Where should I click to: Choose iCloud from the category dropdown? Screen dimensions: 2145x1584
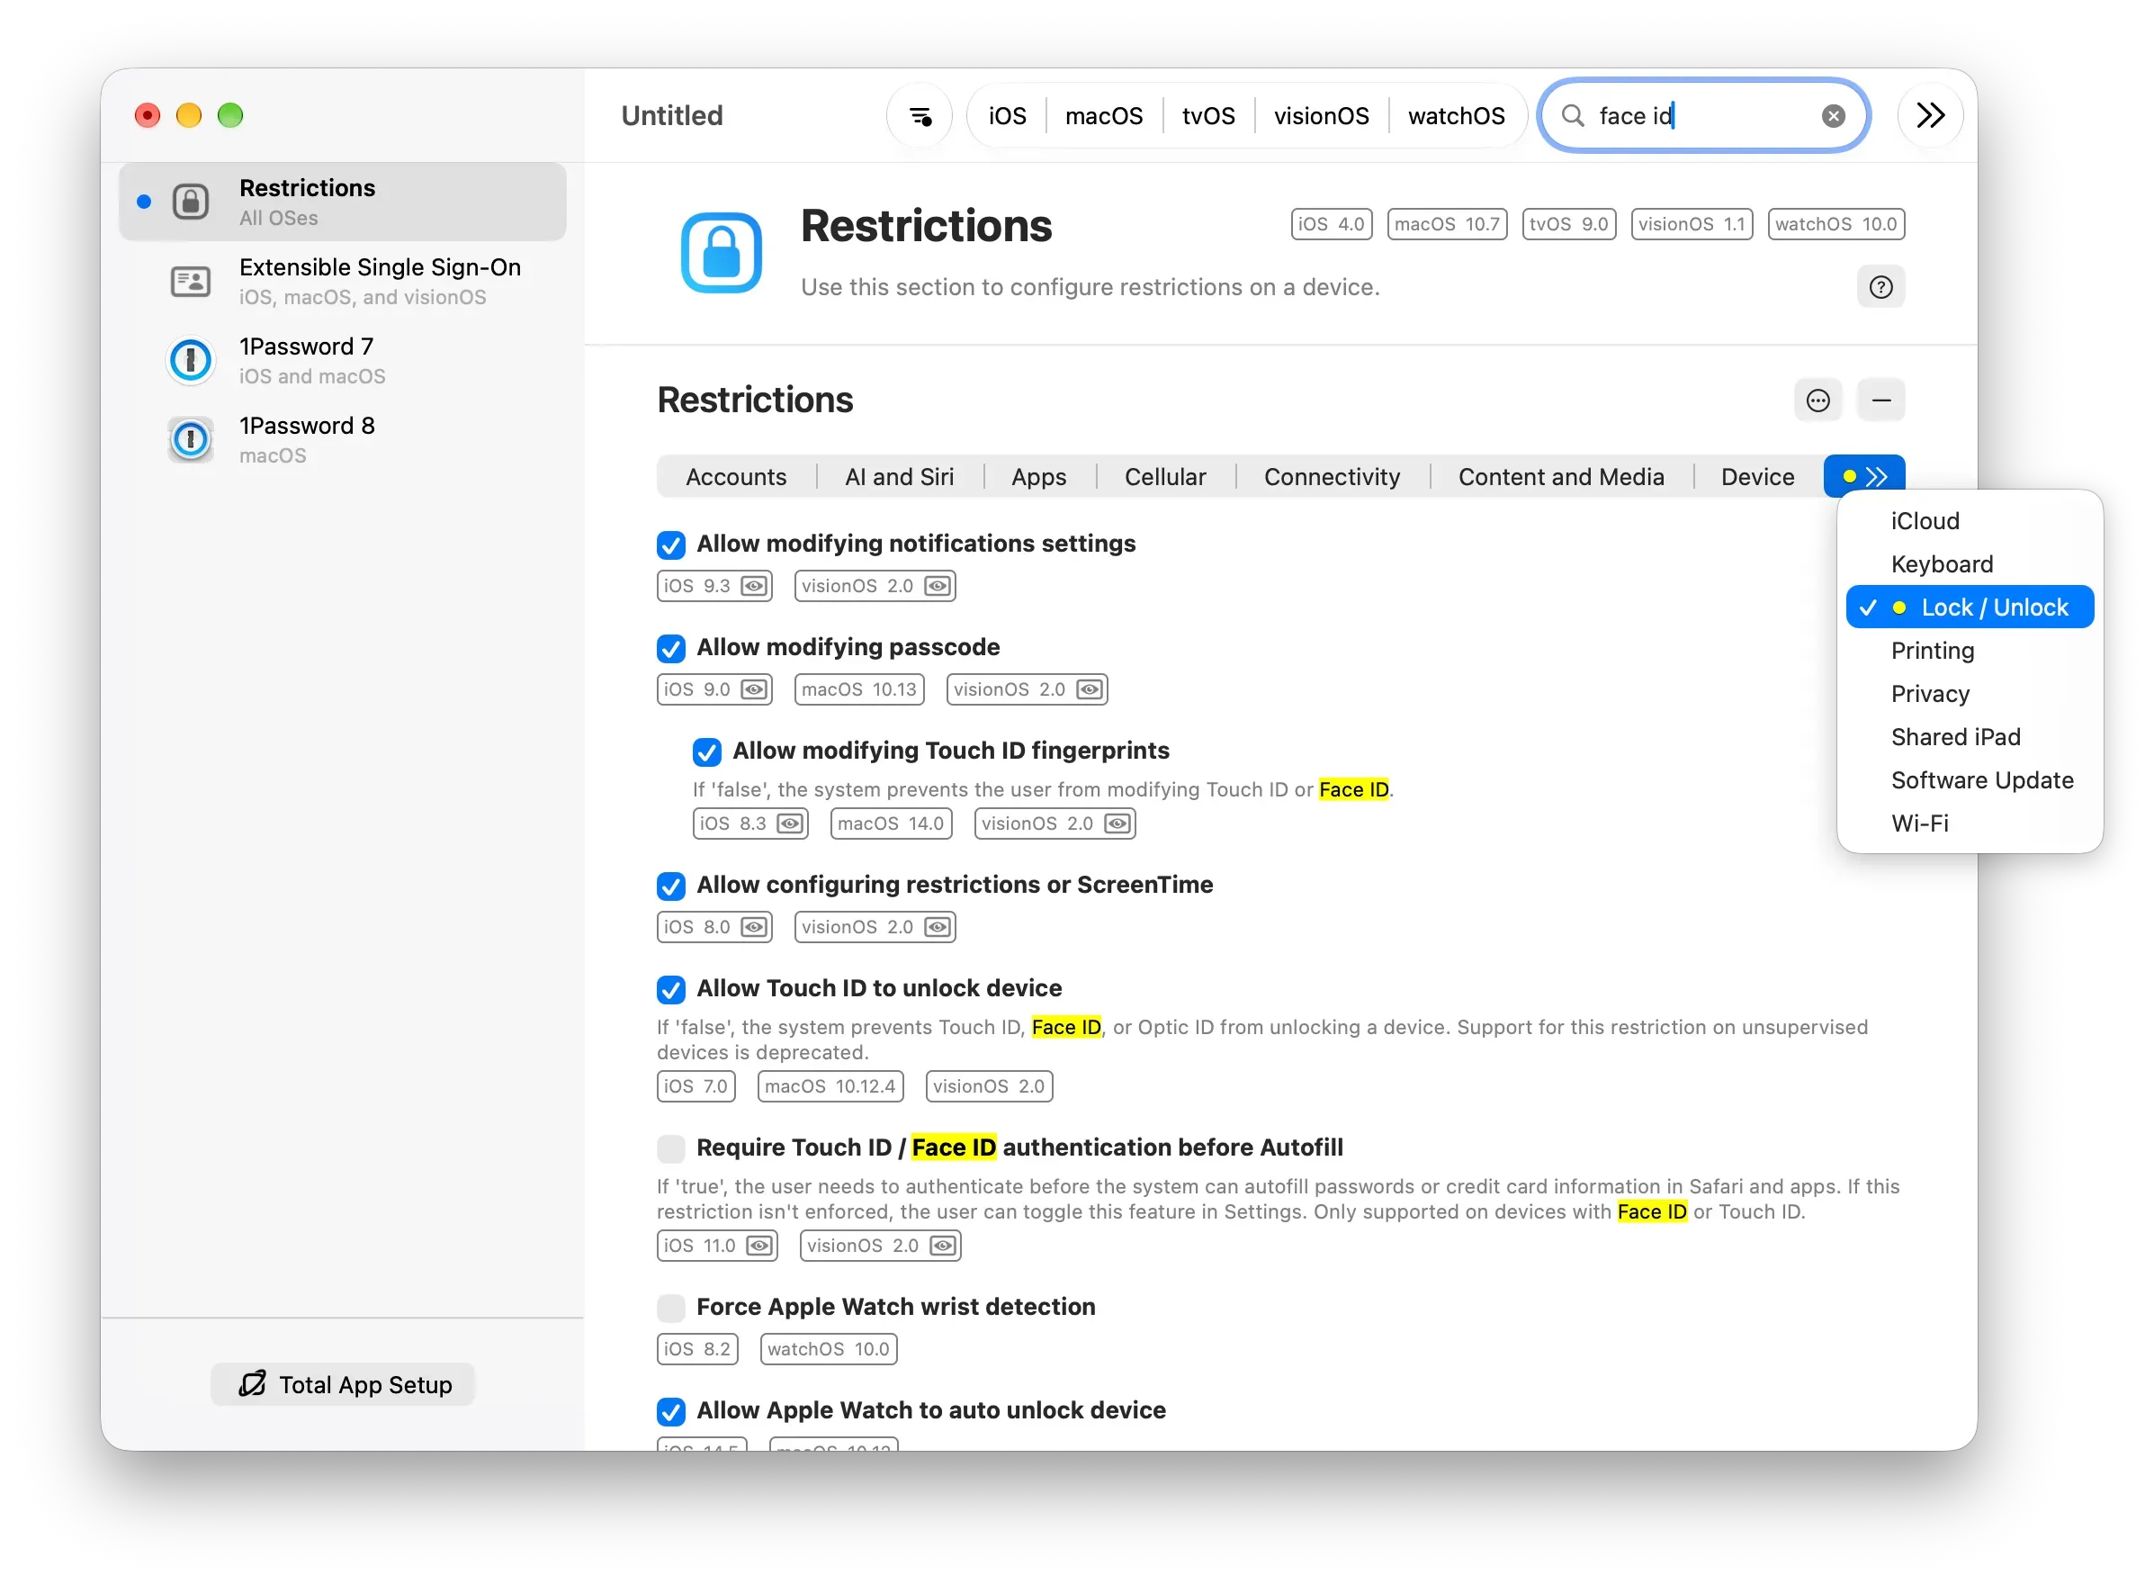(x=1969, y=522)
